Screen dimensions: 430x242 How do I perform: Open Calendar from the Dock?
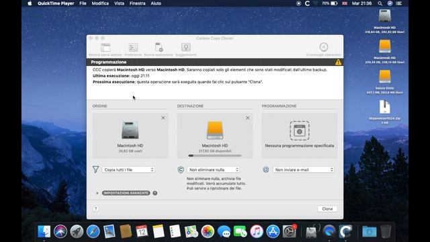[142, 231]
